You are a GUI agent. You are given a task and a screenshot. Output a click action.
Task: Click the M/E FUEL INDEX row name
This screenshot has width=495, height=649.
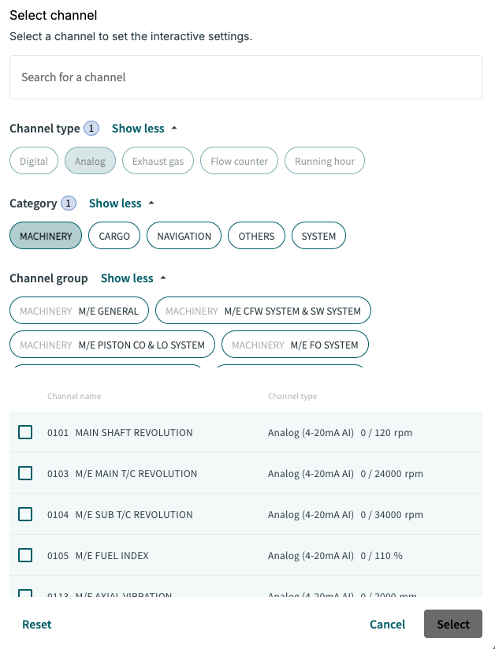112,555
